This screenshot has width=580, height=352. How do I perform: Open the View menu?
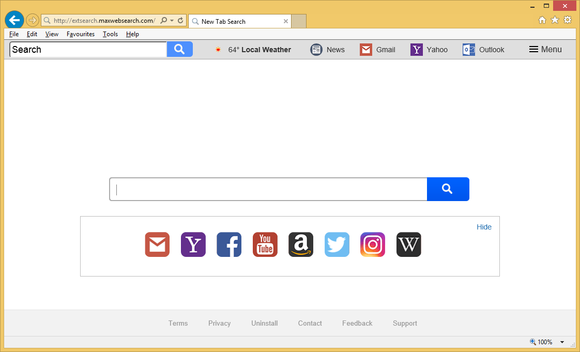point(52,34)
